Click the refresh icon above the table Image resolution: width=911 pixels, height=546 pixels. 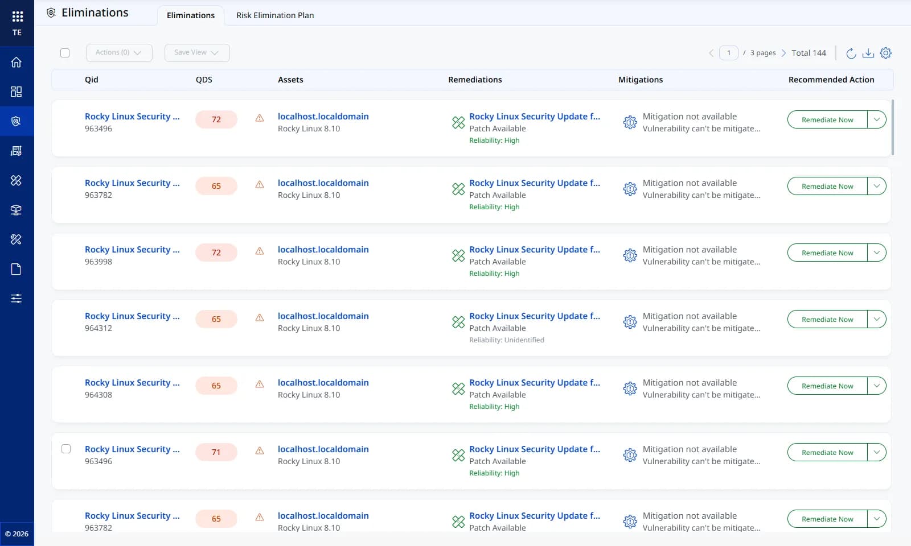point(851,53)
